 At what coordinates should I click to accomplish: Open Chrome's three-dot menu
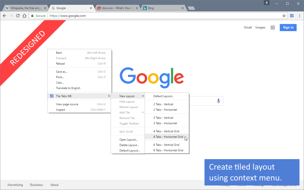(x=299, y=16)
